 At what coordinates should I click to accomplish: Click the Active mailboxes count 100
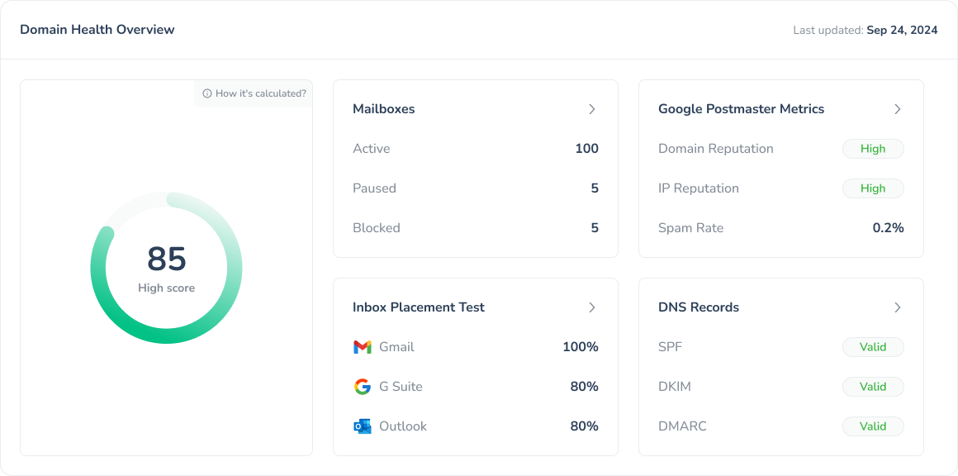pyautogui.click(x=586, y=149)
